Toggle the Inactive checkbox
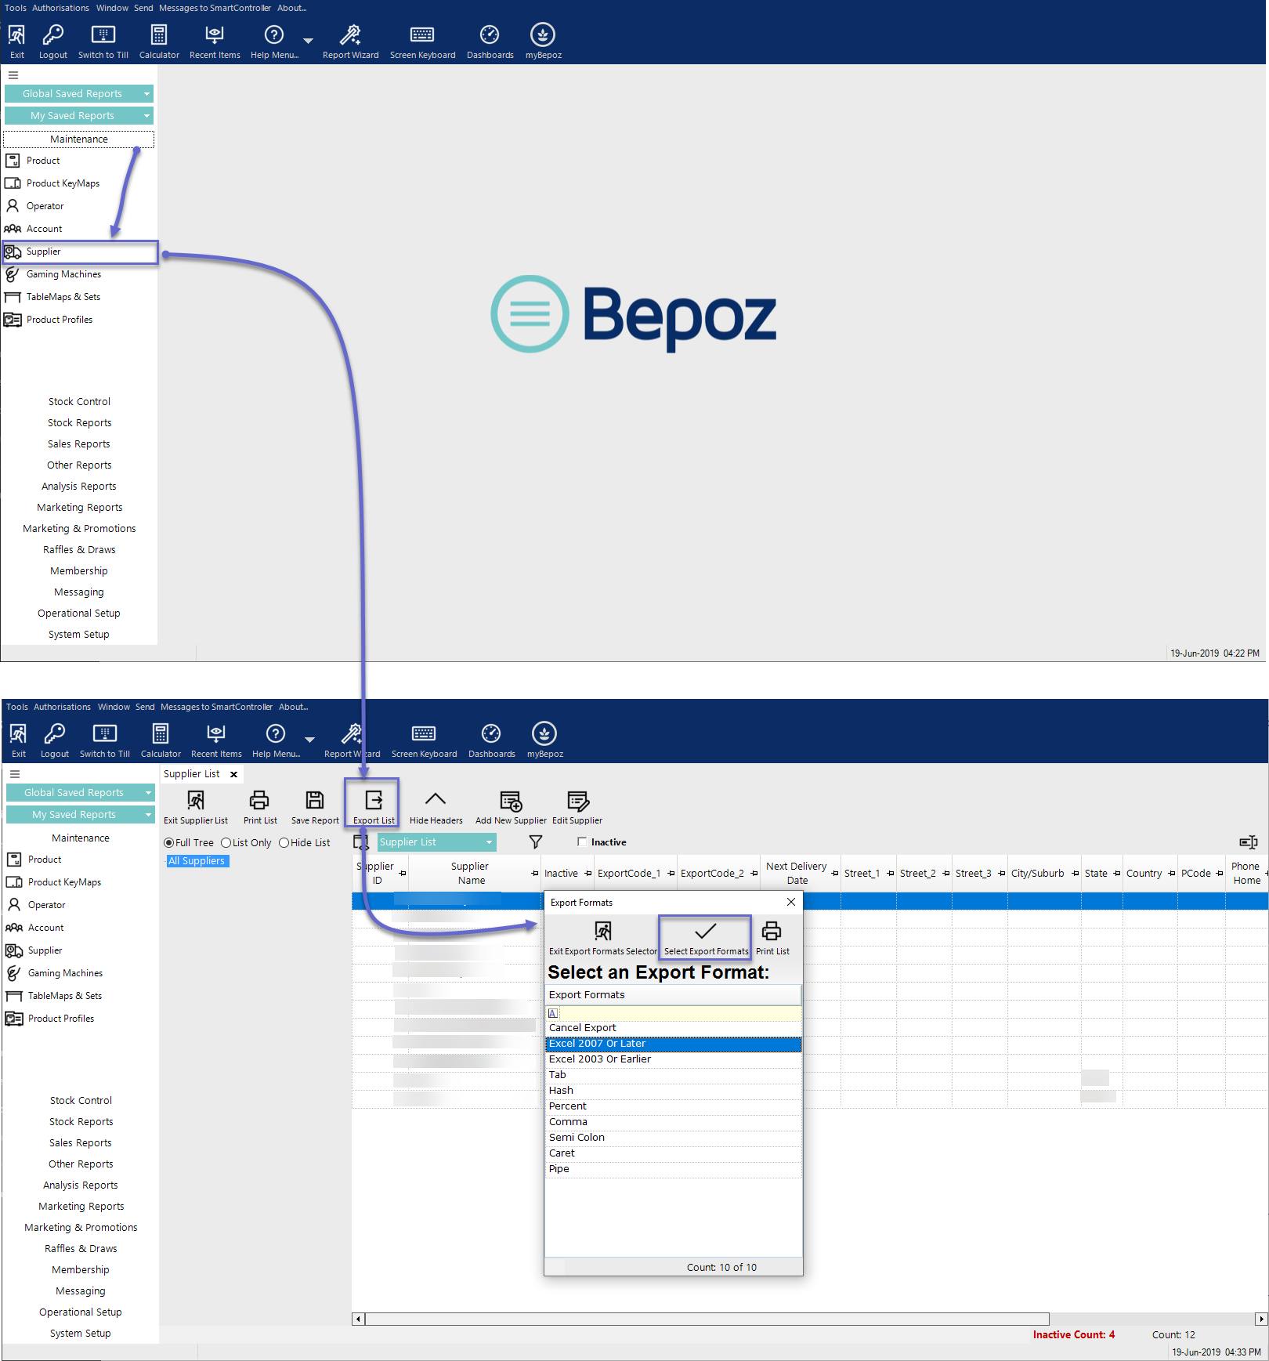Image resolution: width=1269 pixels, height=1361 pixels. pyautogui.click(x=582, y=842)
